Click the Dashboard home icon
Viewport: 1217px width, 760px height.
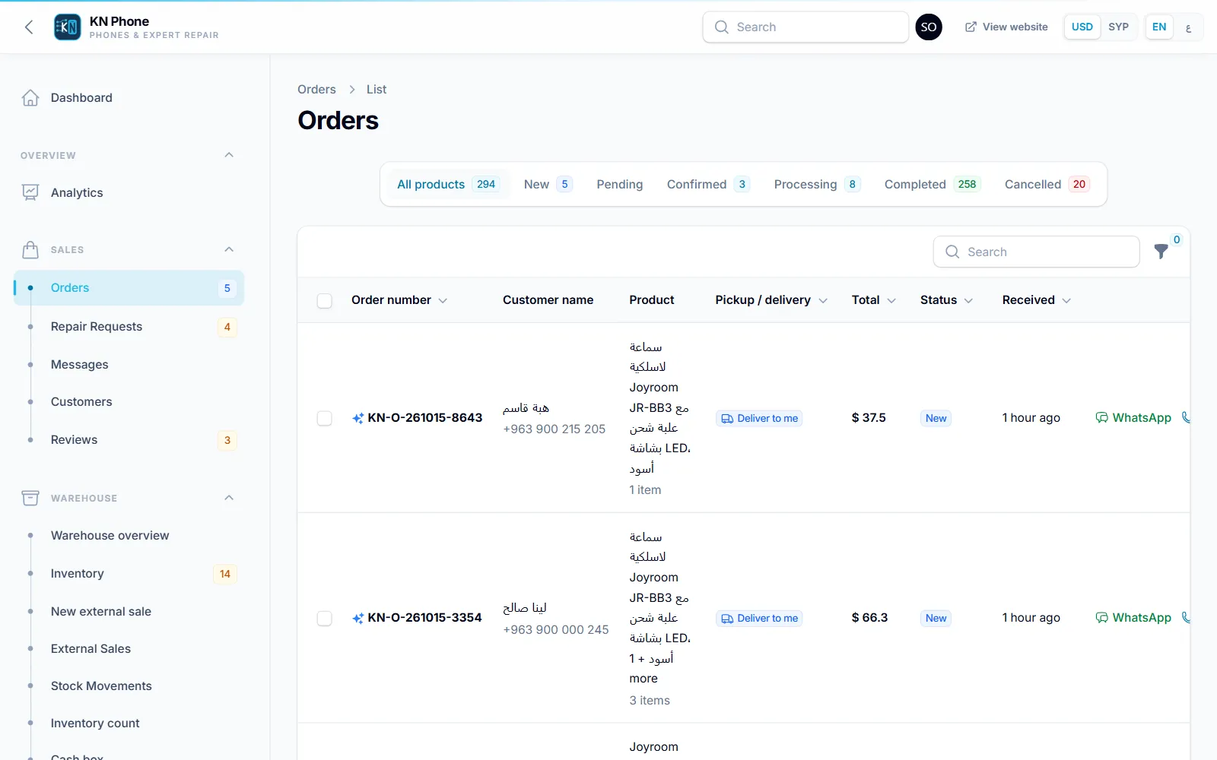(x=30, y=98)
